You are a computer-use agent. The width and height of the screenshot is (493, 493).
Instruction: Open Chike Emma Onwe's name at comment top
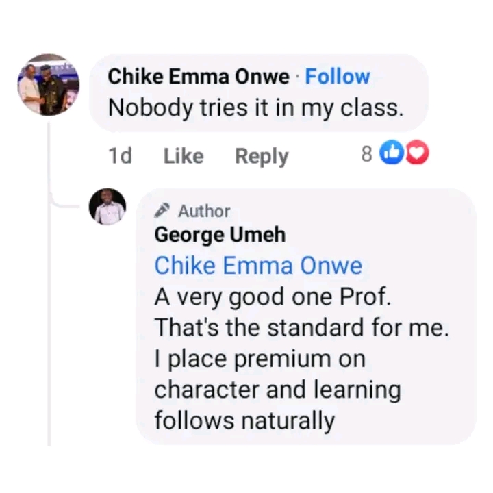(198, 77)
